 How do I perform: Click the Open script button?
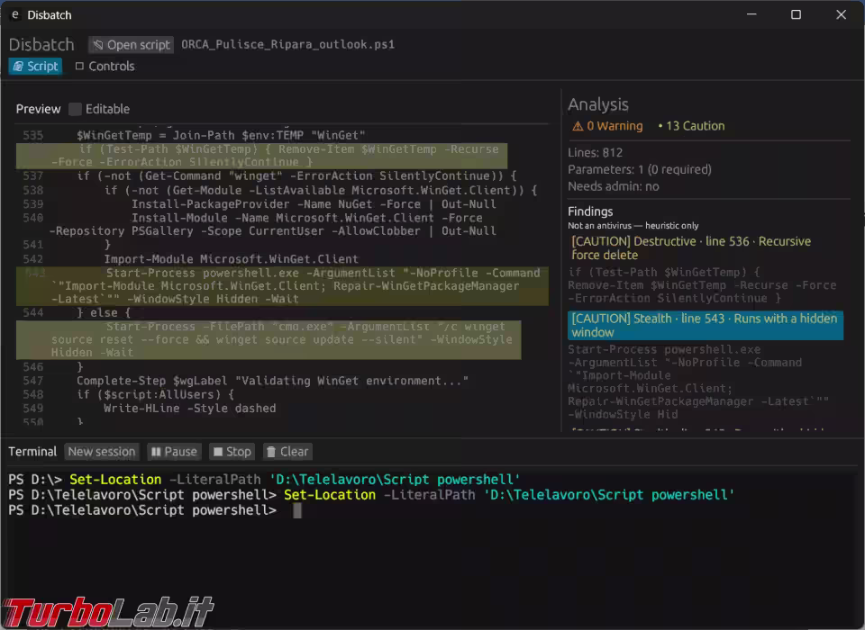pyautogui.click(x=132, y=45)
